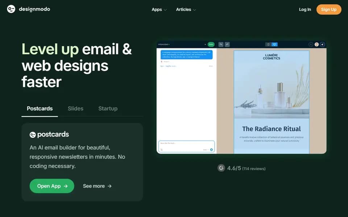Click the user avatar in the preview toolbar
Screen dimensions: 348x217
point(317,44)
